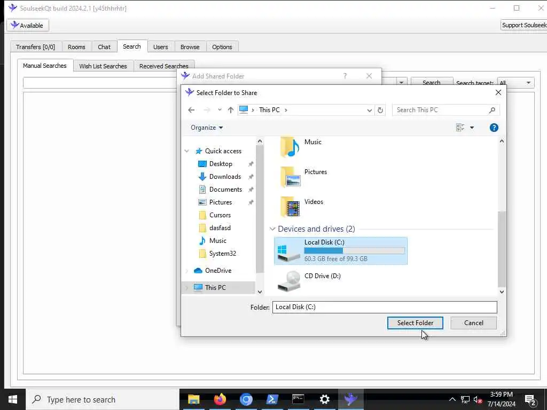This screenshot has width=547, height=410.
Task: Open PowerShell from the taskbar
Action: [272, 399]
